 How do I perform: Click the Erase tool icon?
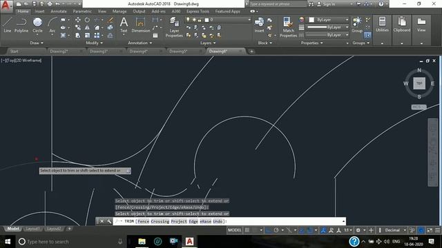(x=110, y=20)
